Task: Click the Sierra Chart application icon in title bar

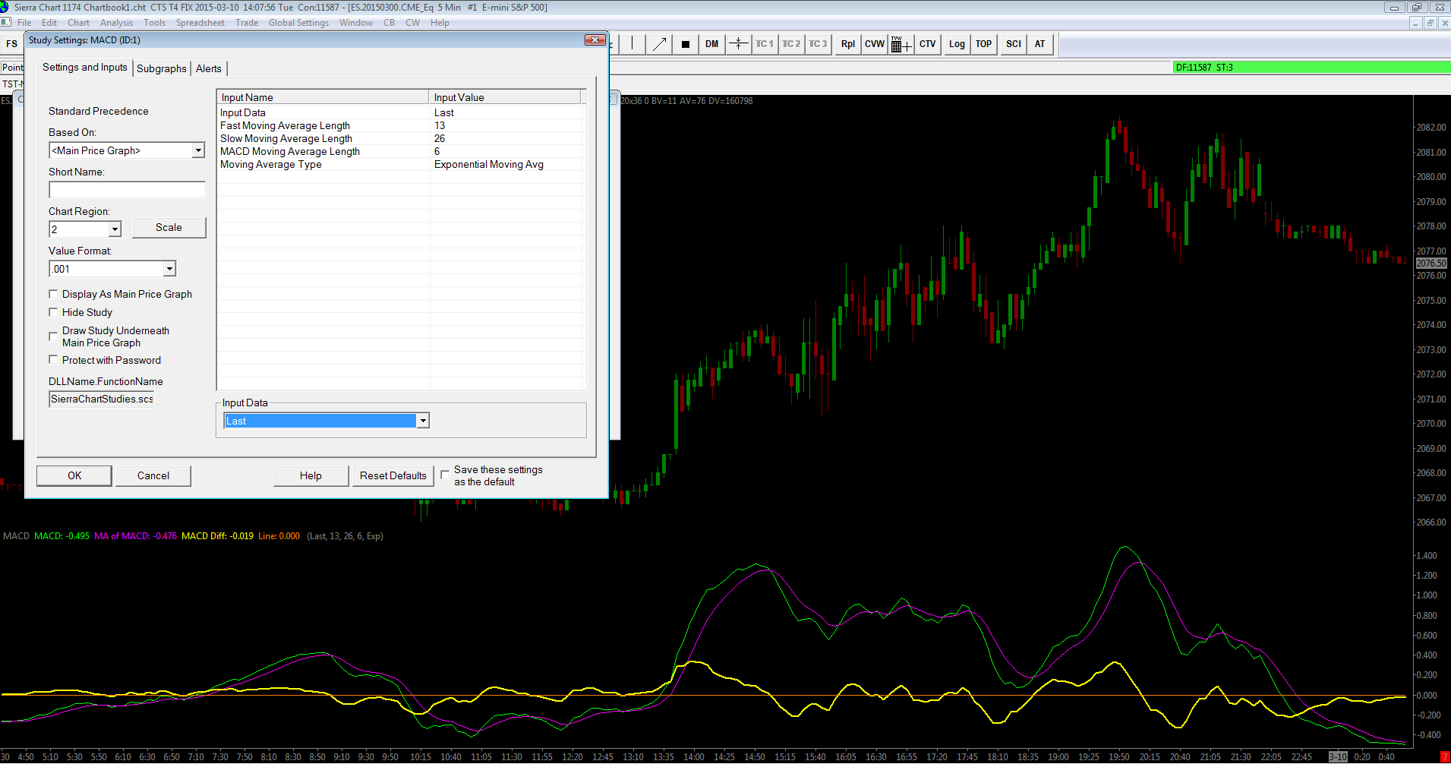Action: click(x=5, y=7)
